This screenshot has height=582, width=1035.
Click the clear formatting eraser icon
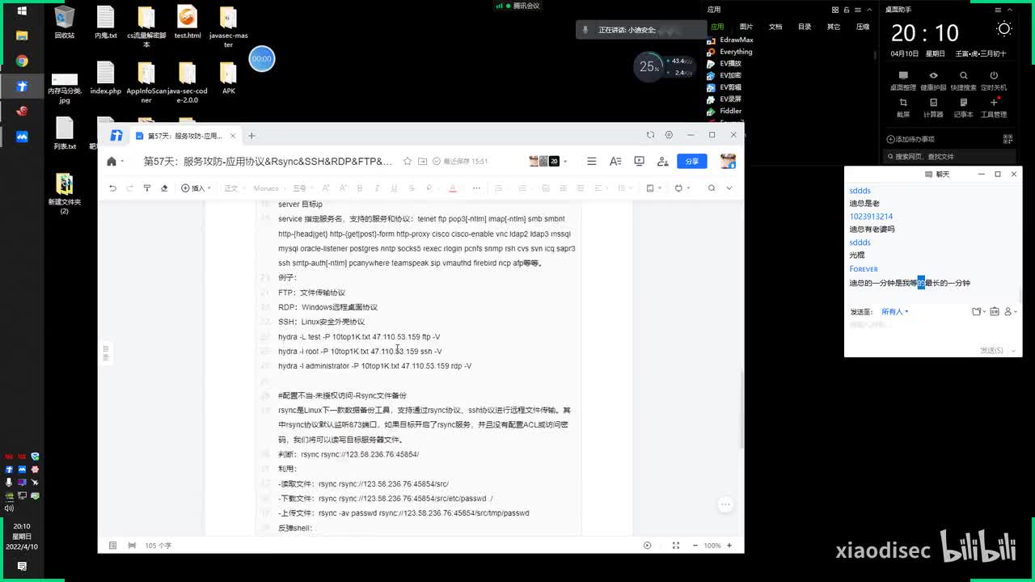[164, 188]
